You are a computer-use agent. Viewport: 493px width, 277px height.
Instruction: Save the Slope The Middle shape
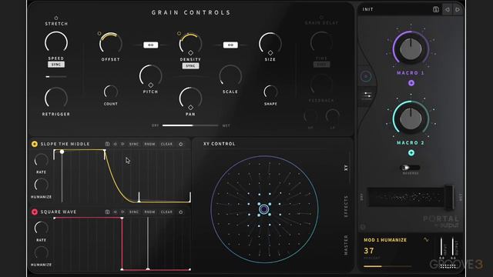click(108, 144)
